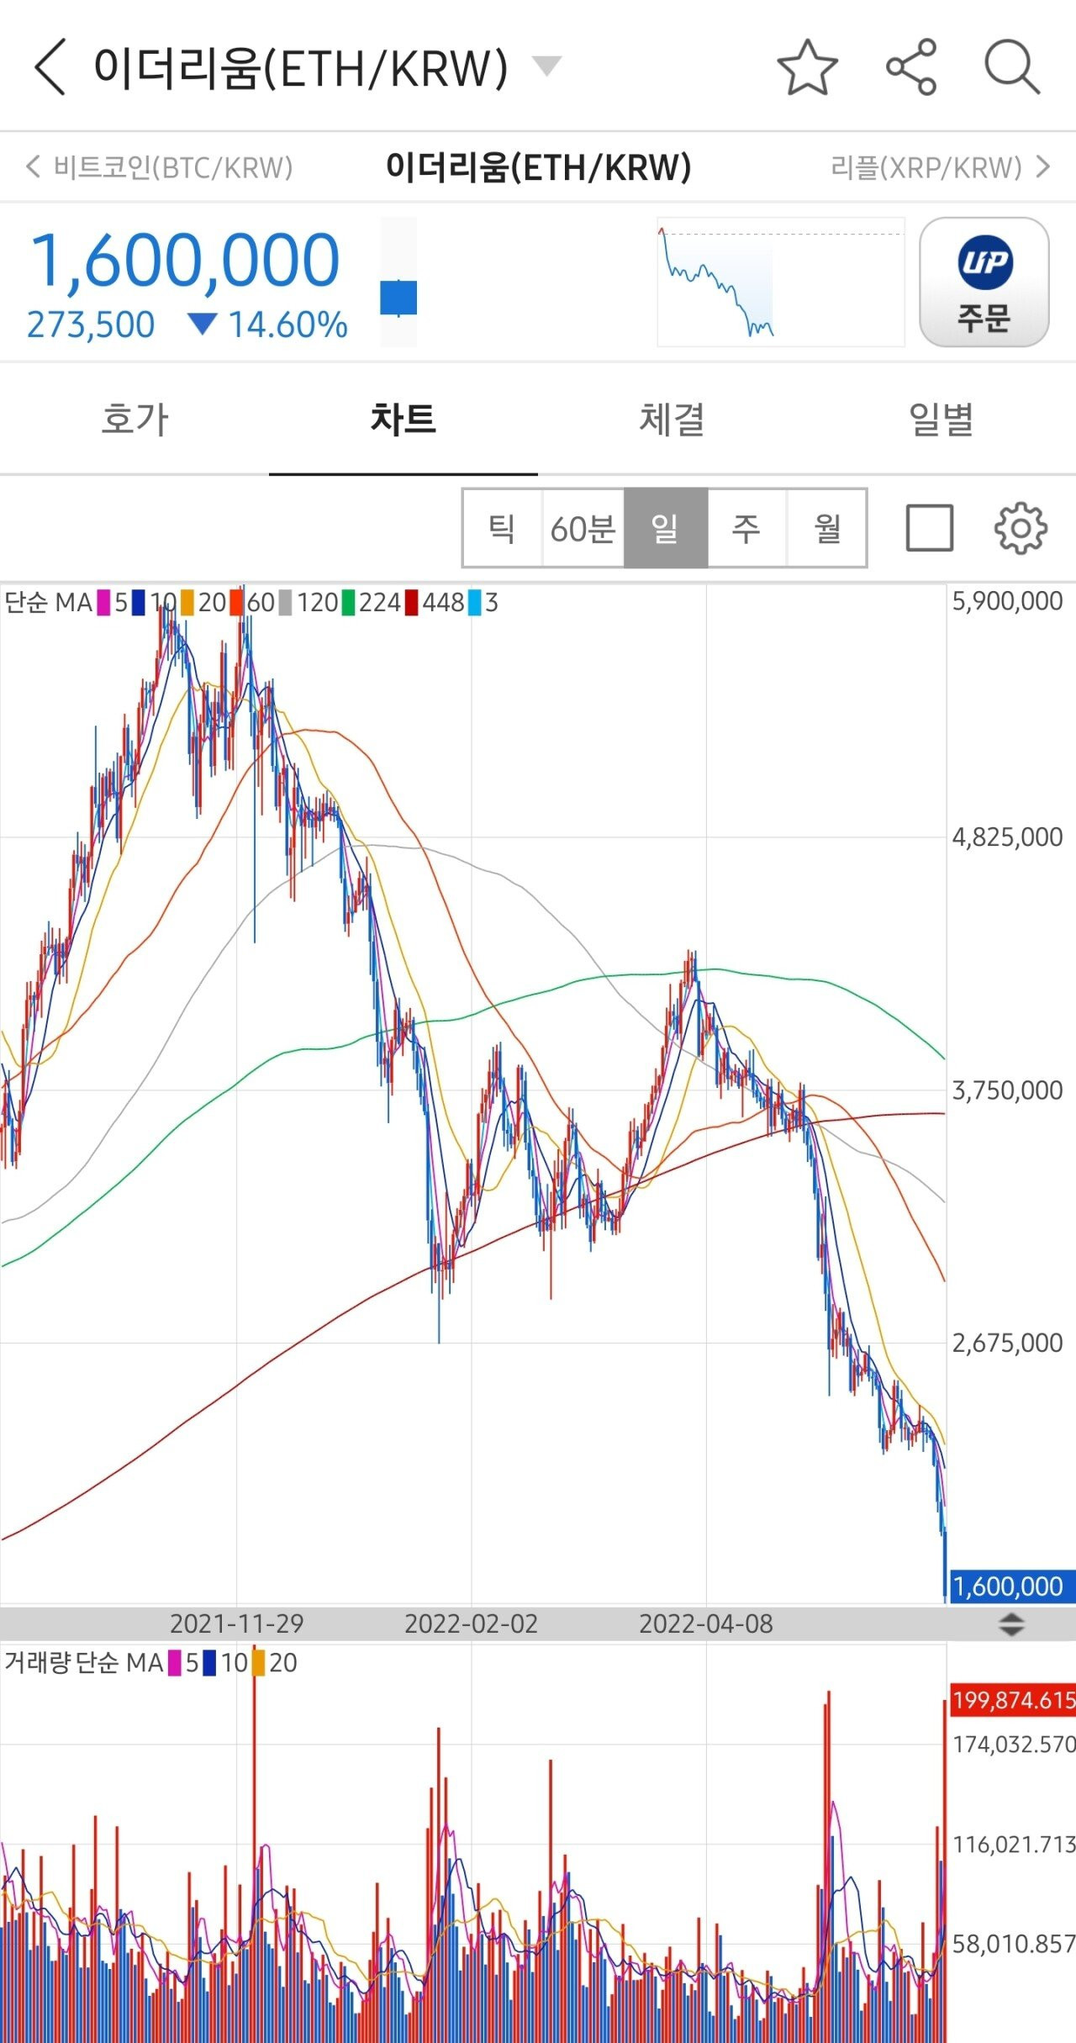
Task: Open the 일별 tab
Action: [x=941, y=419]
